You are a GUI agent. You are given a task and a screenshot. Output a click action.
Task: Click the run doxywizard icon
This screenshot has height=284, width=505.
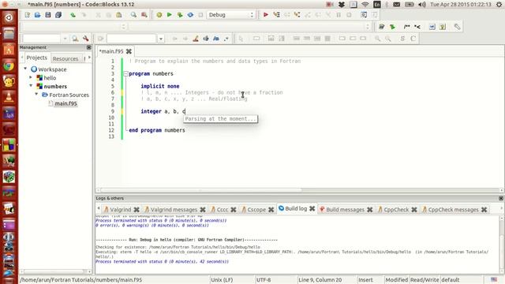[x=382, y=27]
